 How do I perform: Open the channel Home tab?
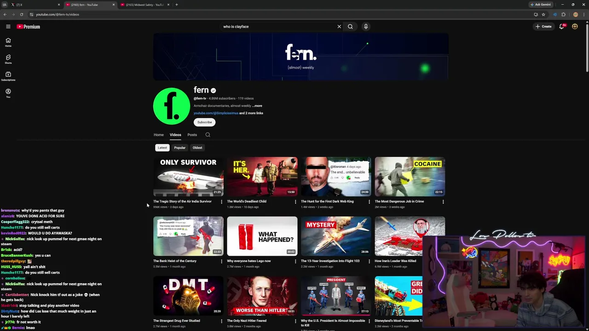tap(158, 135)
